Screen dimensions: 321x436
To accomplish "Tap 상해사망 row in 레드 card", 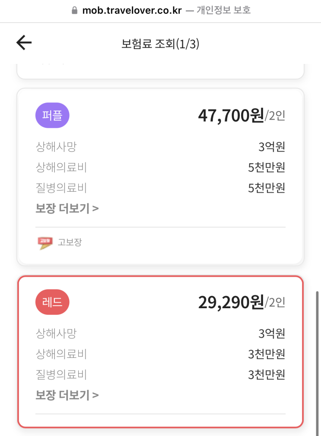I will pyautogui.click(x=56, y=333).
